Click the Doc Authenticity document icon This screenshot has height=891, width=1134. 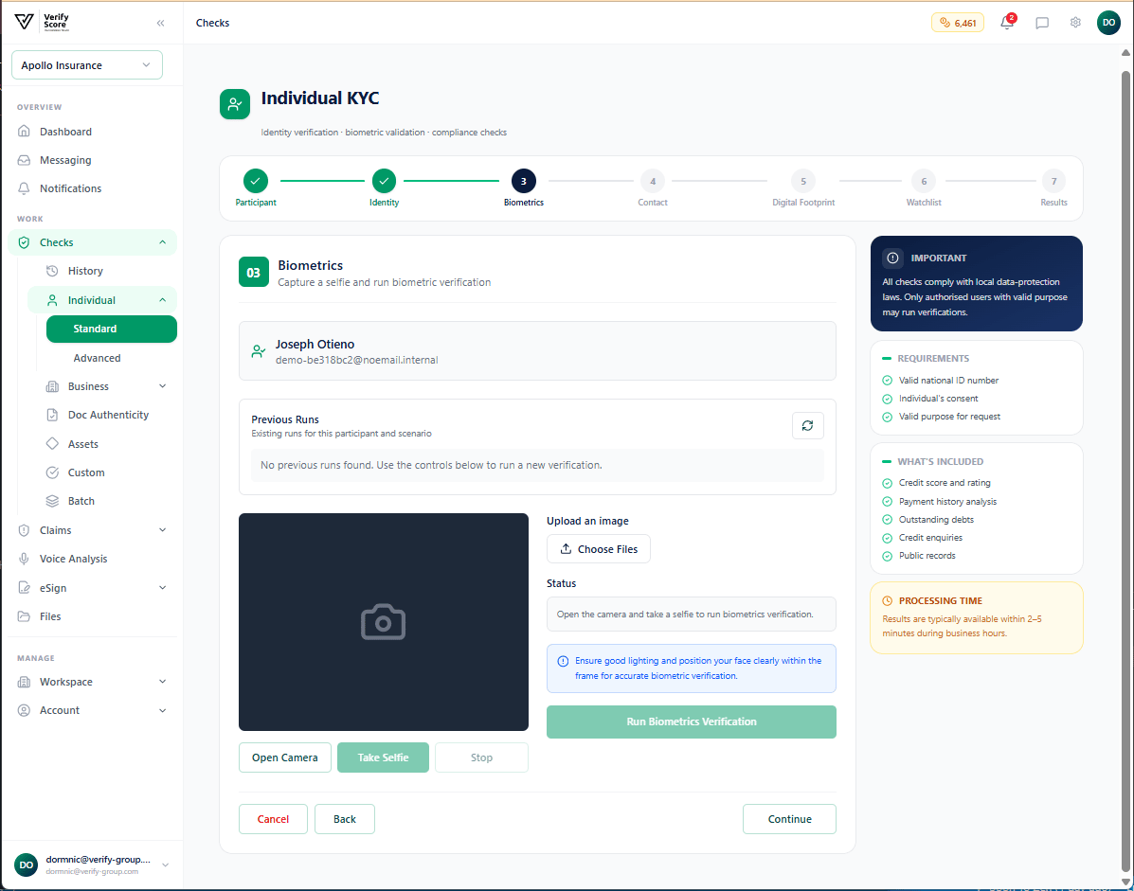pos(52,415)
